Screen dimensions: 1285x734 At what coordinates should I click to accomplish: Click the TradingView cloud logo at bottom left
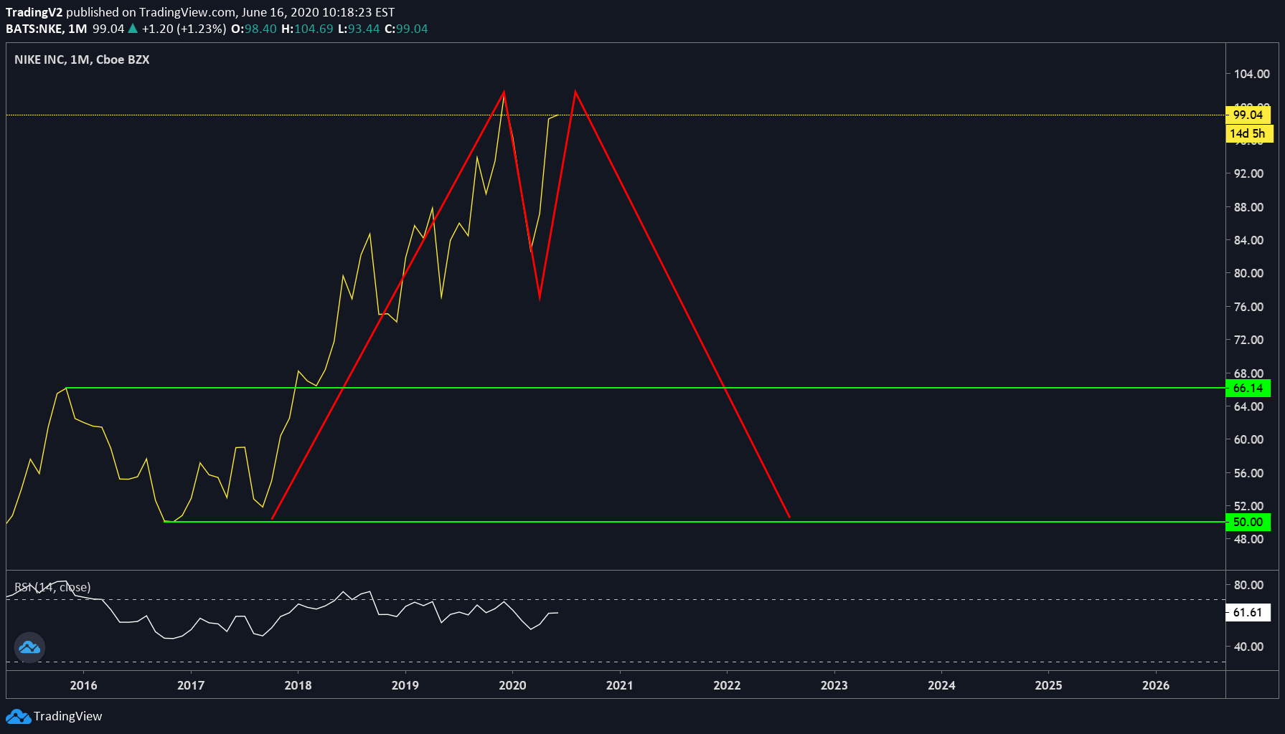[18, 716]
